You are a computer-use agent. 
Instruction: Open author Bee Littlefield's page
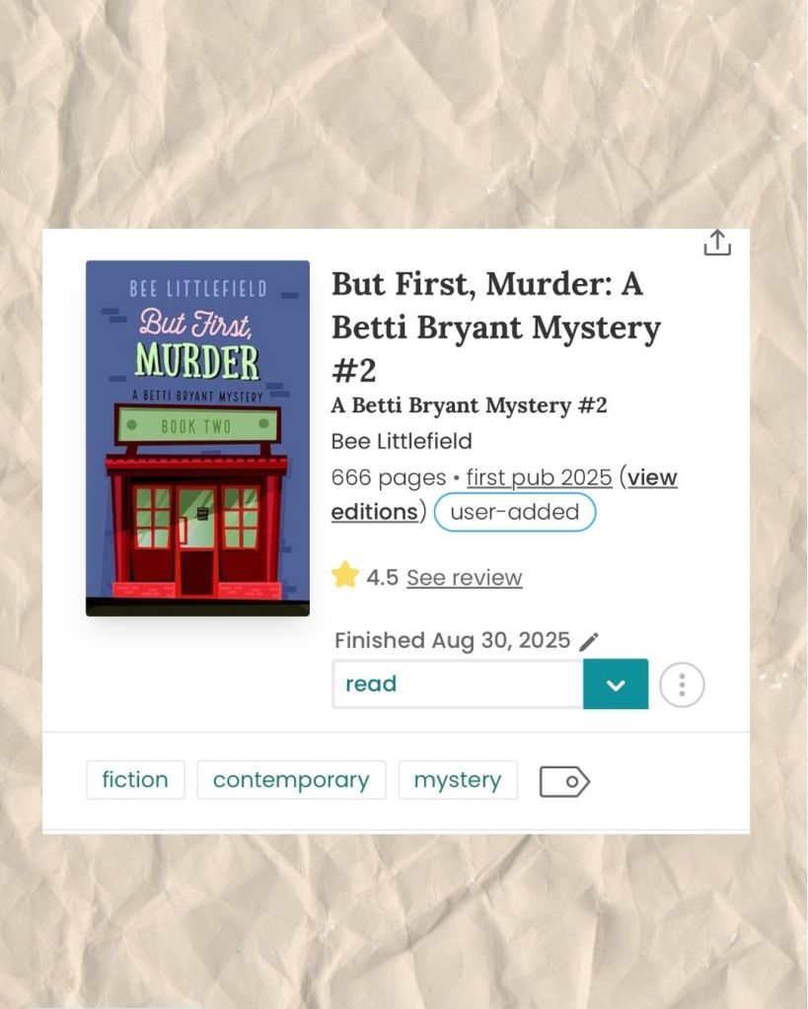click(x=402, y=442)
